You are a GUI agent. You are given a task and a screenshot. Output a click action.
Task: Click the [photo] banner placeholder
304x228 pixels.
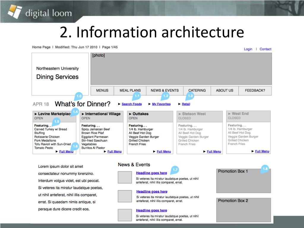pyautogui.click(x=181, y=69)
